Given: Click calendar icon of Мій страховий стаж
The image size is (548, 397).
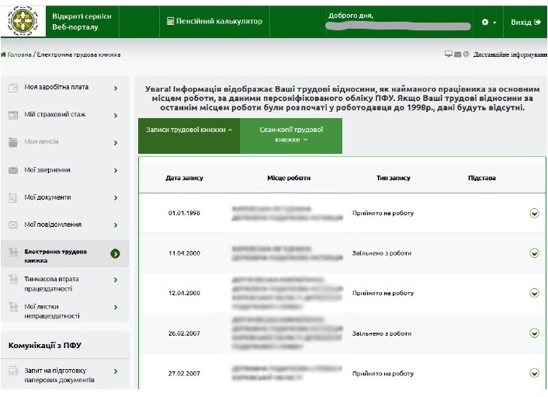Looking at the screenshot, I should tap(13, 115).
